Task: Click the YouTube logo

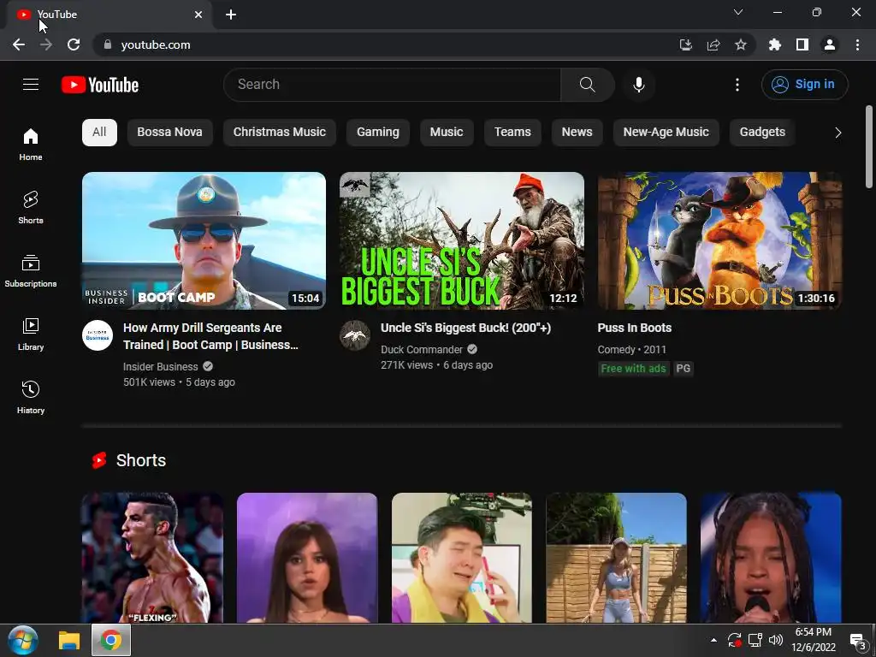Action: point(100,85)
